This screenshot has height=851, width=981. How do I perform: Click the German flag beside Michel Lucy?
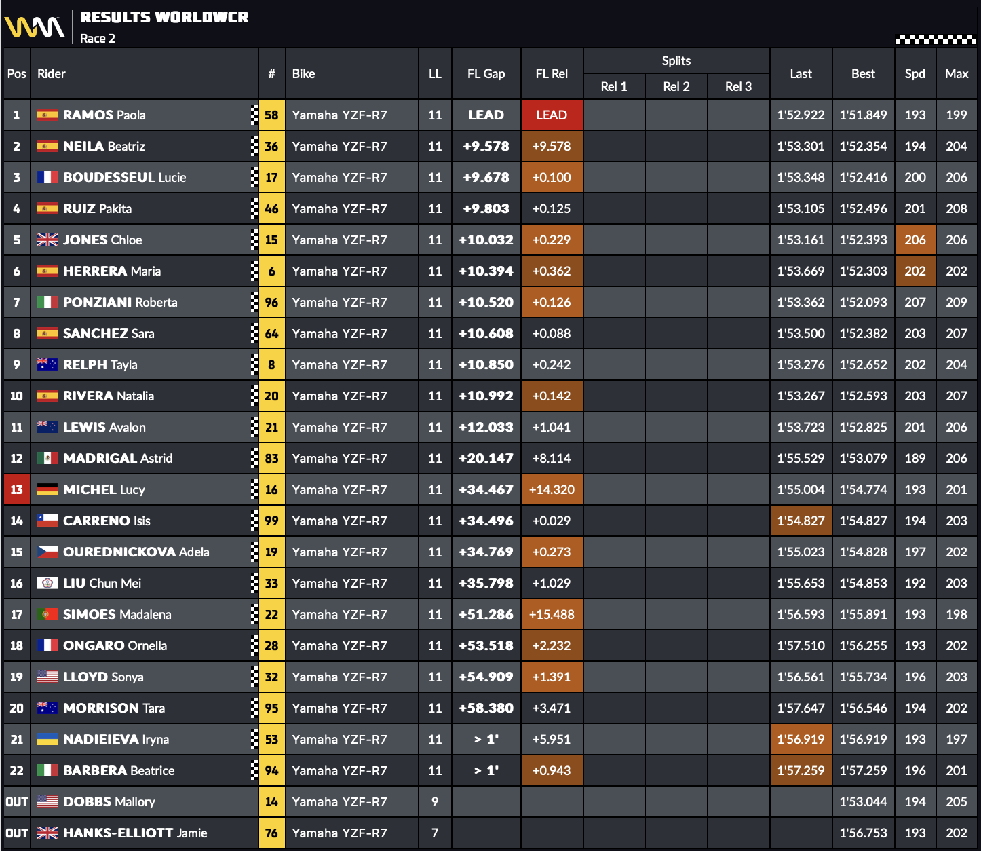coord(47,489)
